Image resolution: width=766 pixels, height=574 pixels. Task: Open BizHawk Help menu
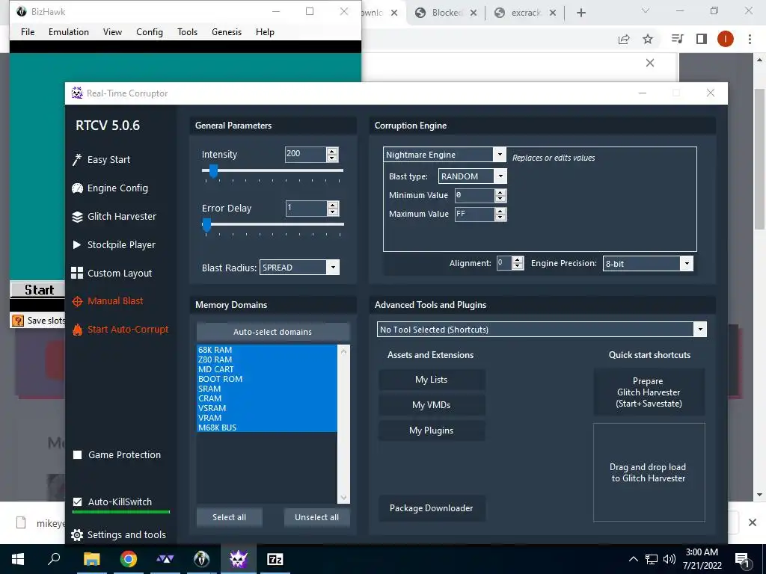[266, 32]
